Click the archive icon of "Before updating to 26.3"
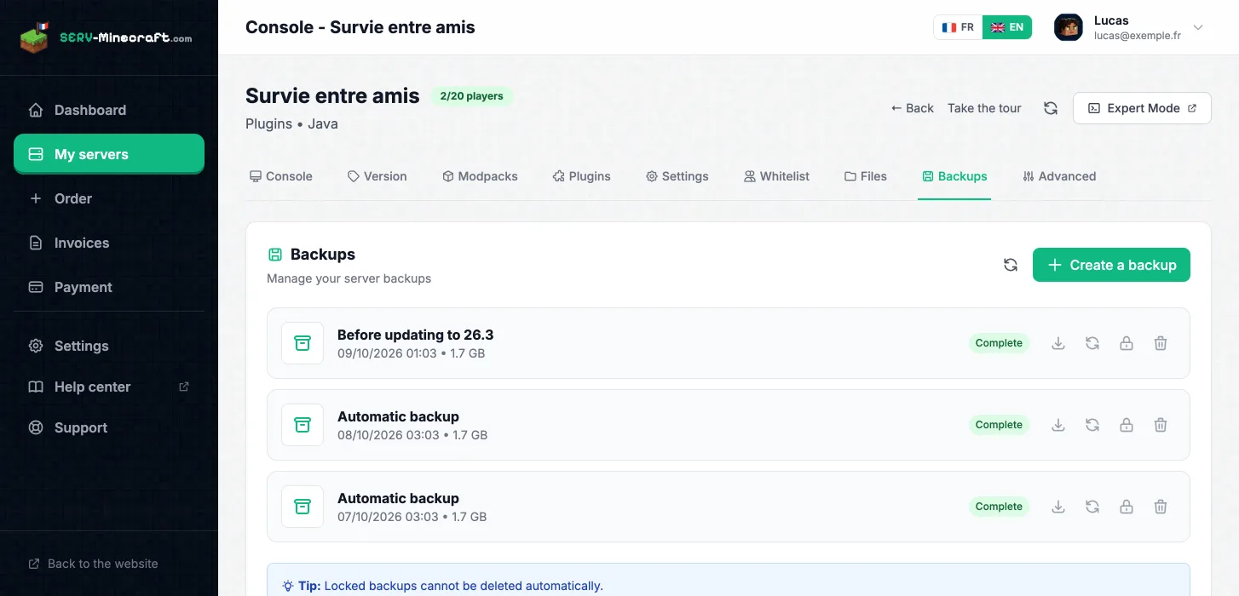The height and width of the screenshot is (596, 1239). point(303,343)
